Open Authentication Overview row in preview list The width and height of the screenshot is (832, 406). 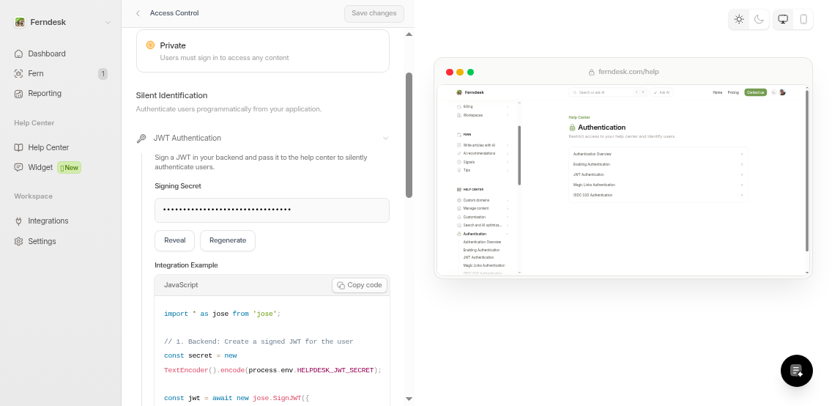click(x=658, y=154)
